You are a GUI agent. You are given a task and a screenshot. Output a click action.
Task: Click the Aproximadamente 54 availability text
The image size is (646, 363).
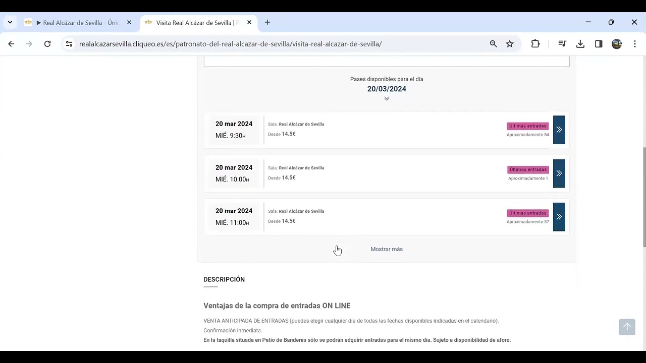[528, 135]
